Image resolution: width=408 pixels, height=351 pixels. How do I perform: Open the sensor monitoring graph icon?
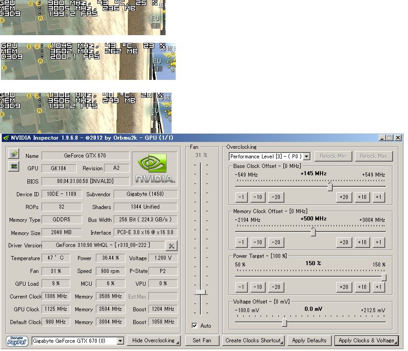[x=14, y=166]
